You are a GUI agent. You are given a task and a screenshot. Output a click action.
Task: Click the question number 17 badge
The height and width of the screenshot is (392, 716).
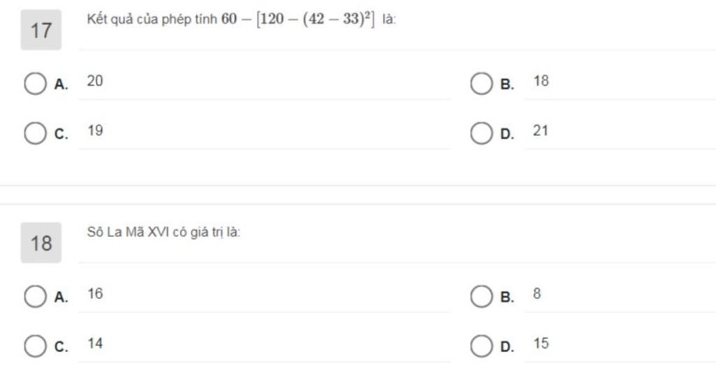pyautogui.click(x=41, y=30)
